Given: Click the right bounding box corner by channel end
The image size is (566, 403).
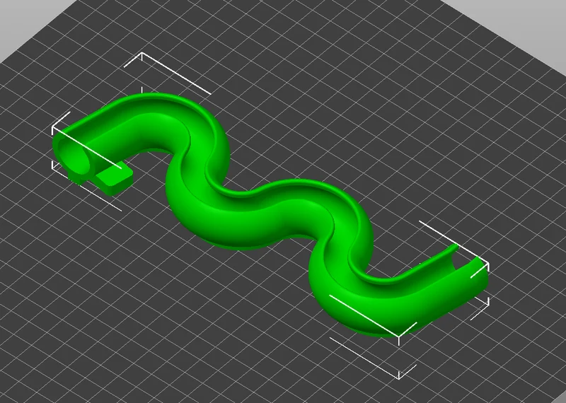Looking at the screenshot, I should coord(488,264).
